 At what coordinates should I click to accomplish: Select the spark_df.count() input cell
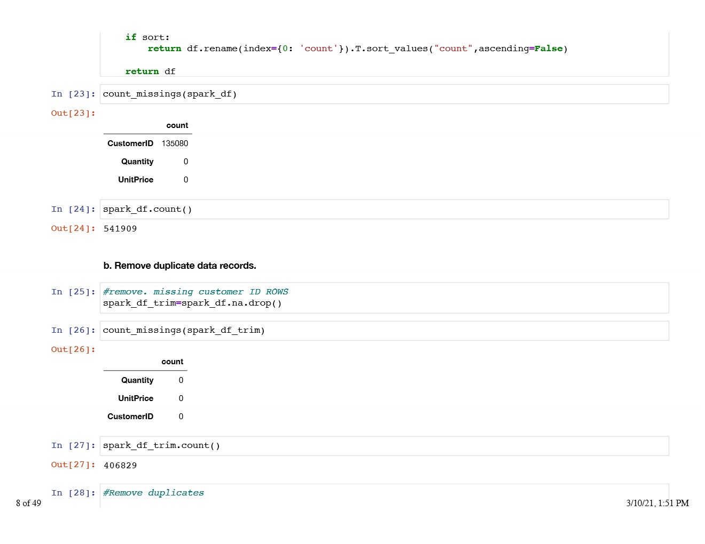[x=383, y=210]
